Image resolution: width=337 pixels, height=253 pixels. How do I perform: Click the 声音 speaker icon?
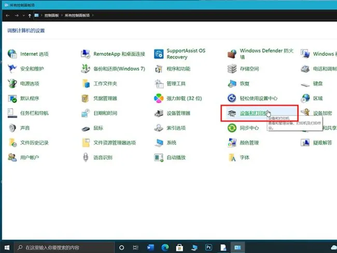[12, 128]
